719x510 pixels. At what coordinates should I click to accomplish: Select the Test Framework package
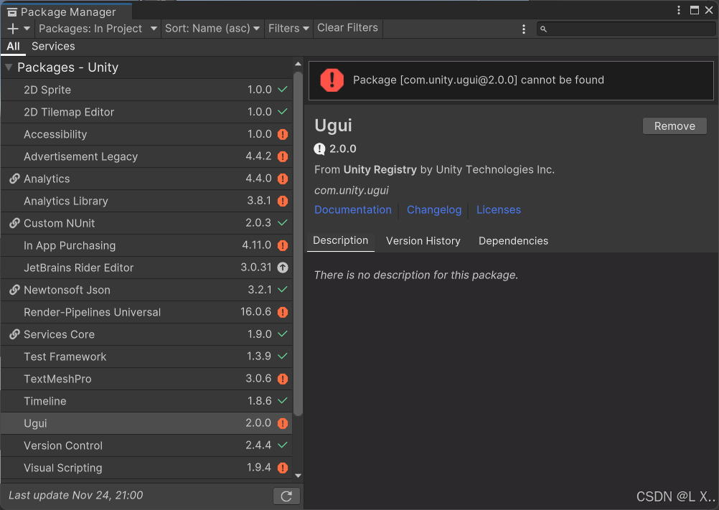point(146,357)
